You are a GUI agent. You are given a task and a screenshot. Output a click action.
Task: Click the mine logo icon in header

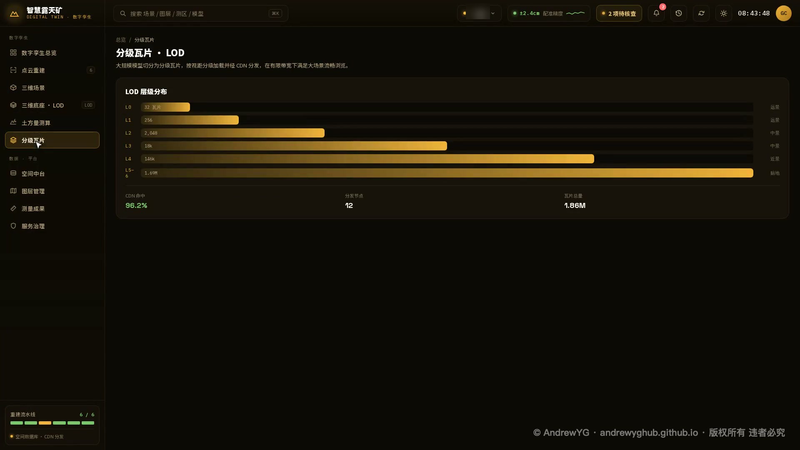(x=14, y=13)
